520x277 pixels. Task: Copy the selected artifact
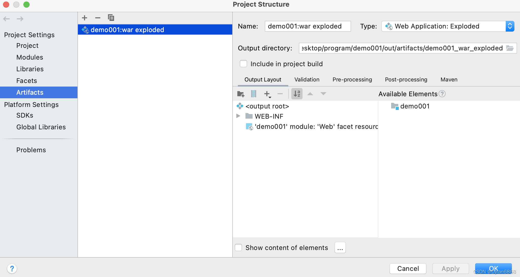click(x=111, y=18)
